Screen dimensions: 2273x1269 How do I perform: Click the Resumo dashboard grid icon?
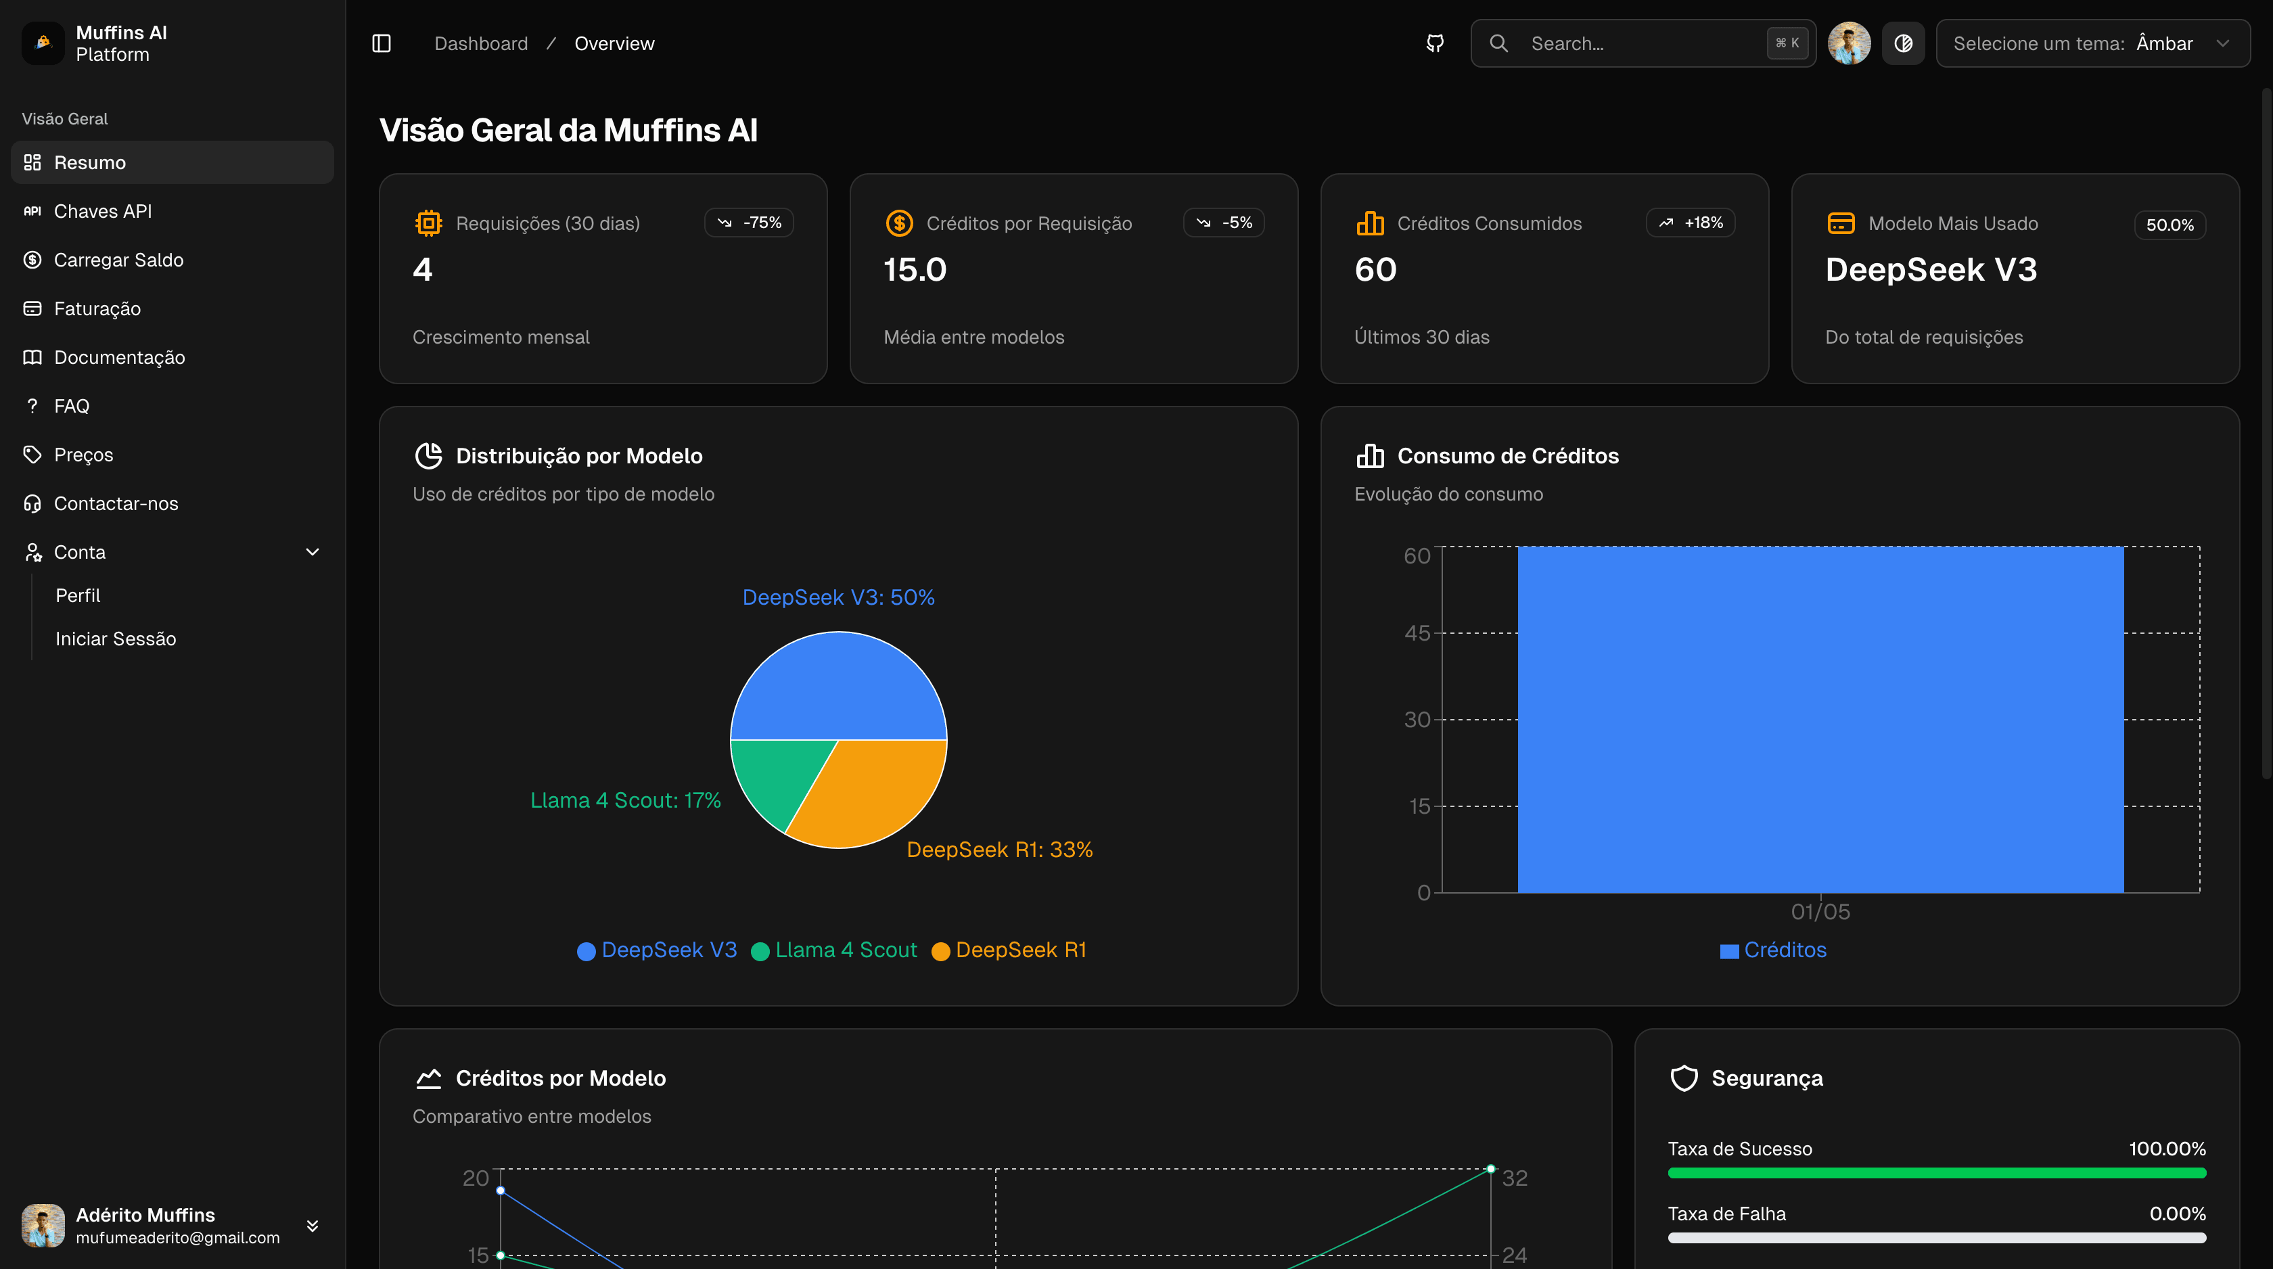(32, 162)
